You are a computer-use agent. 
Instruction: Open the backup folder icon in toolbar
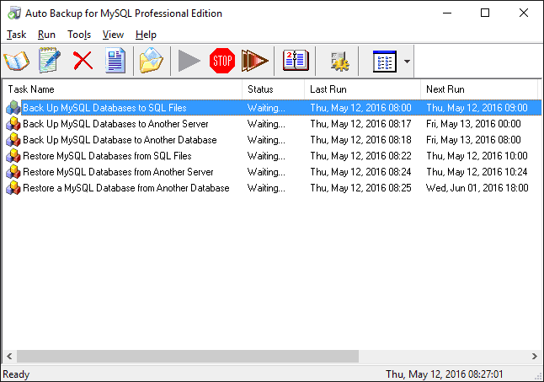[152, 61]
